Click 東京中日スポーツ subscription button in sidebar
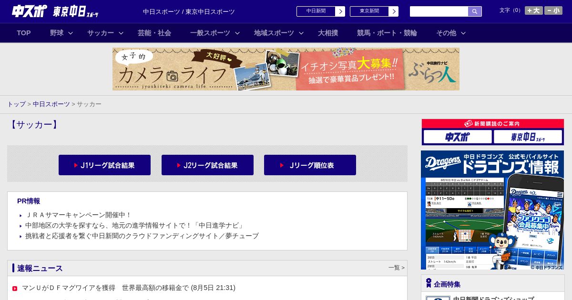The width and height of the screenshot is (572, 300). click(528, 137)
